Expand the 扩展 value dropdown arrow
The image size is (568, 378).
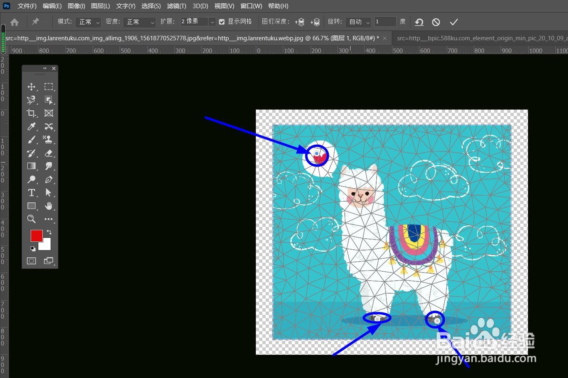(x=212, y=22)
